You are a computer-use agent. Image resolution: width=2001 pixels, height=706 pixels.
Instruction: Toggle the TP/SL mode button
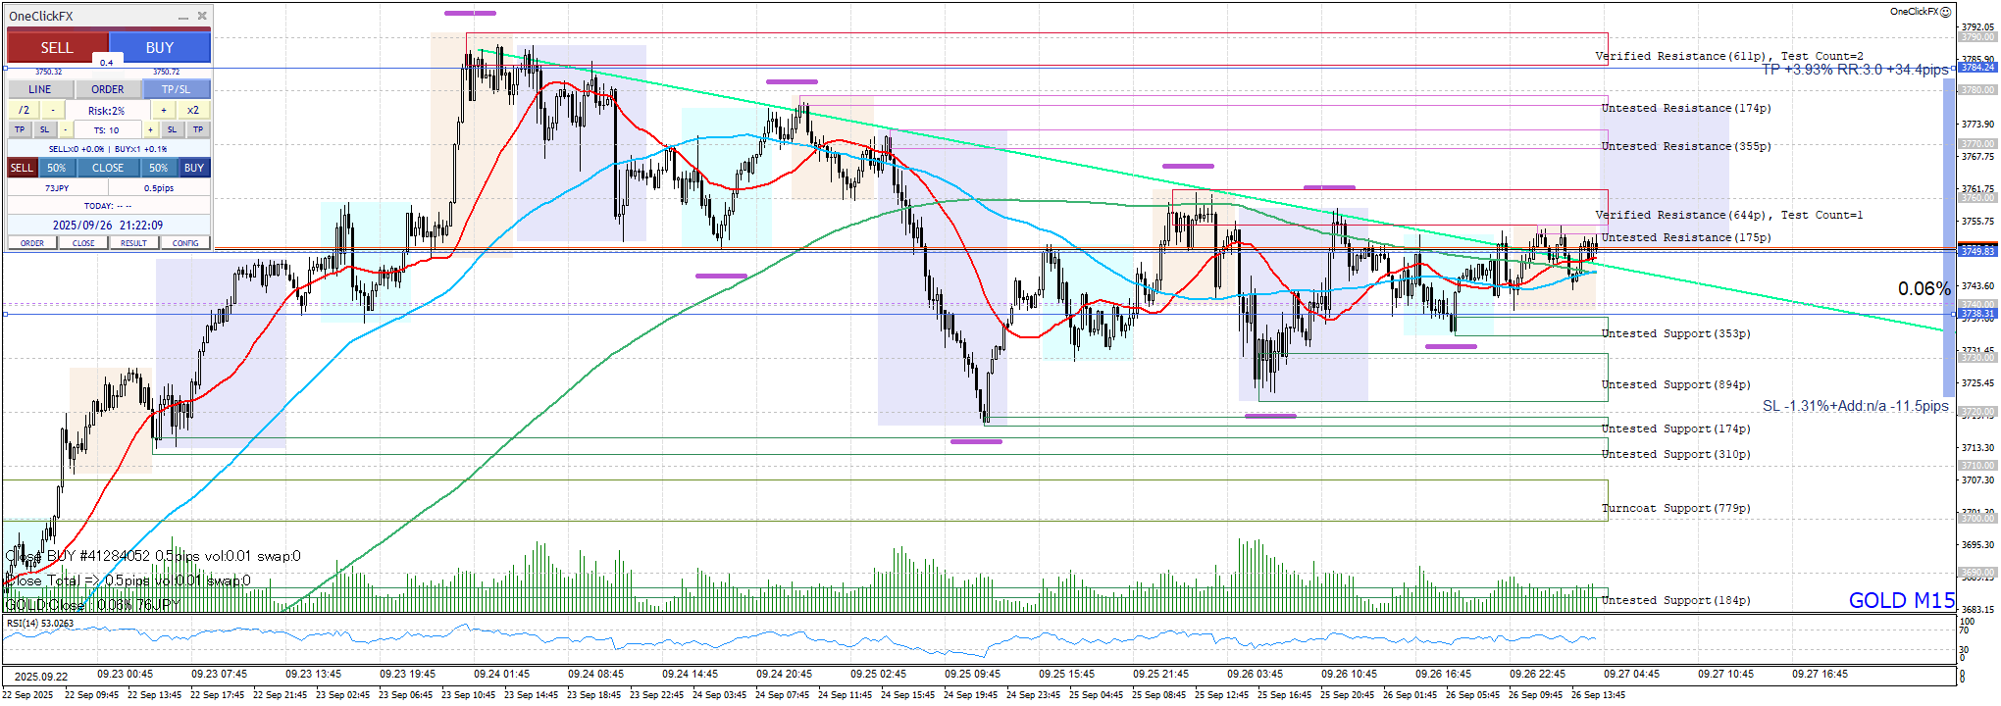(x=177, y=89)
